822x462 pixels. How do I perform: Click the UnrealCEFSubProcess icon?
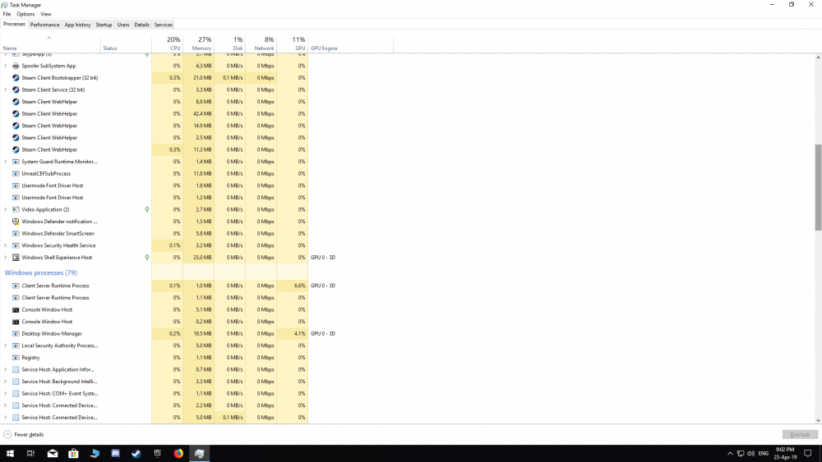pos(16,174)
